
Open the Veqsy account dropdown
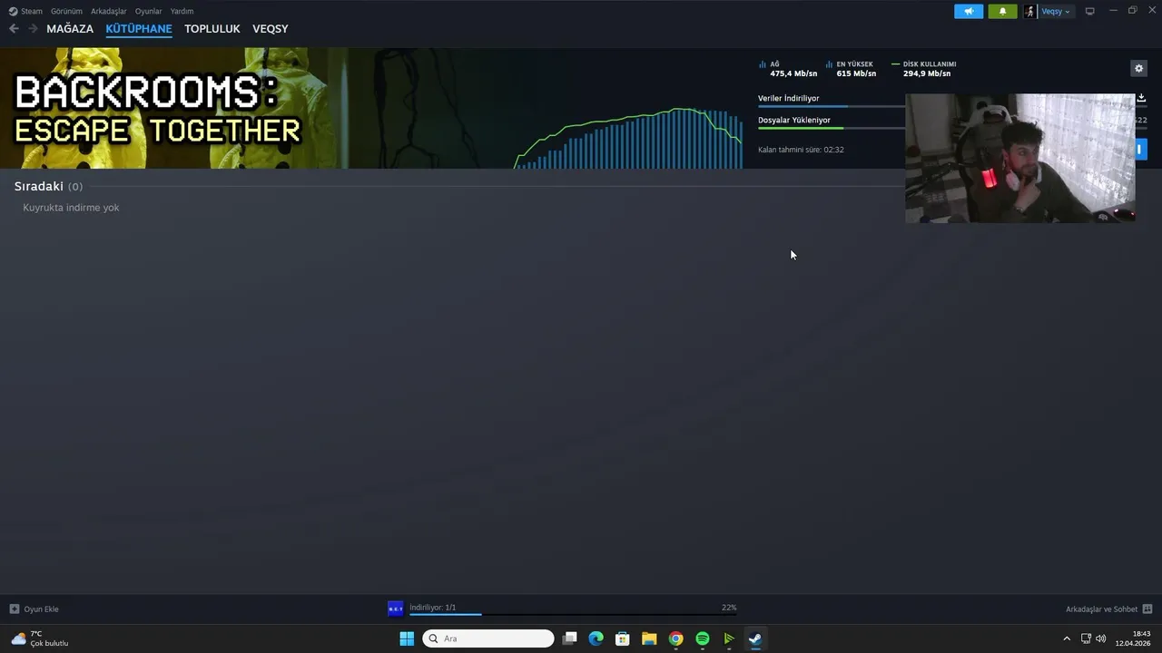pyautogui.click(x=1056, y=11)
